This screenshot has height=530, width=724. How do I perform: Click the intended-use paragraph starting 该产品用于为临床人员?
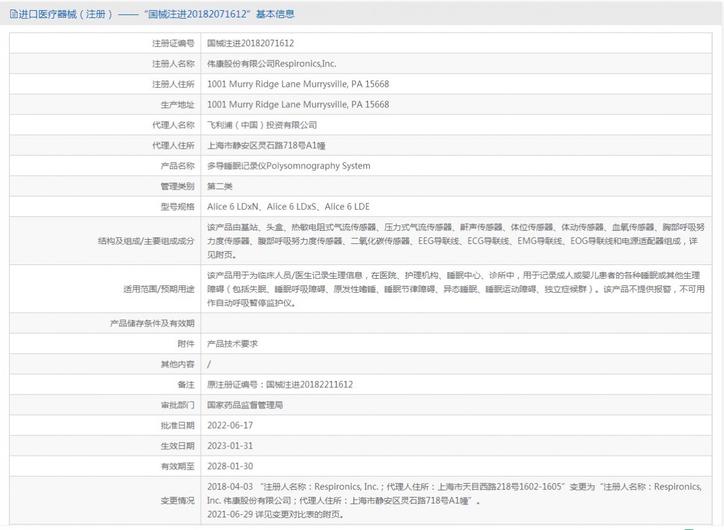click(x=456, y=290)
